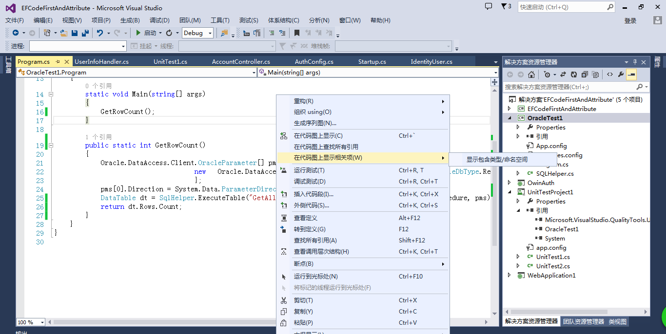Viewport: 666px width, 334px height.
Task: Toggle Show All Files in Solution Explorer
Action: click(x=595, y=74)
